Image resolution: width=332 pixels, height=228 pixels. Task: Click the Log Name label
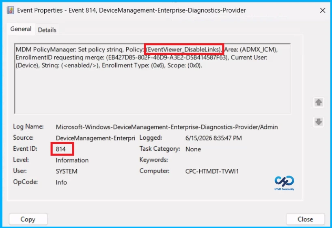pyautogui.click(x=28, y=127)
